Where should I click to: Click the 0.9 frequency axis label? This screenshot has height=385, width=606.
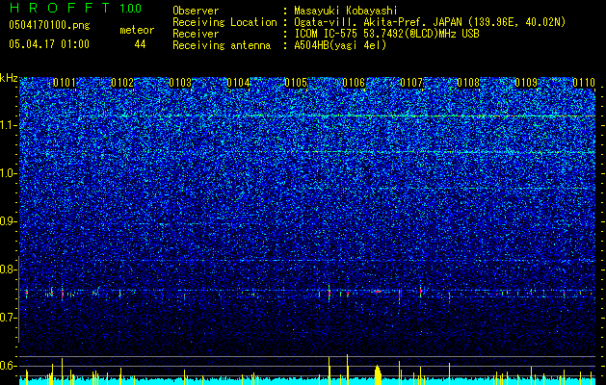8,221
